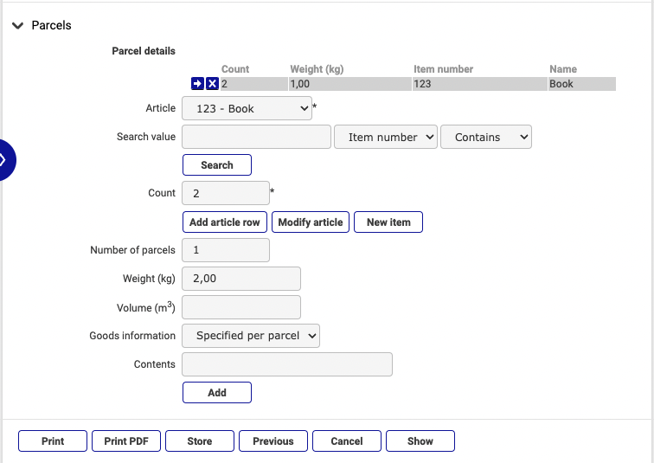Click the Contents text field
This screenshot has height=463, width=654.
pos(287,364)
